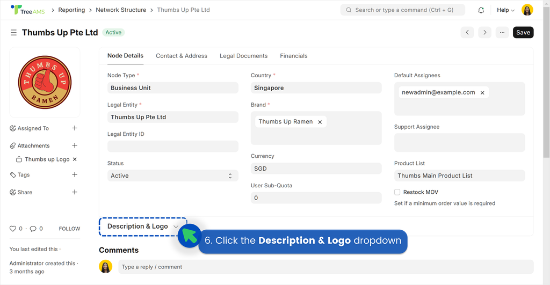Click FOLLOW to follow this document

pos(69,229)
